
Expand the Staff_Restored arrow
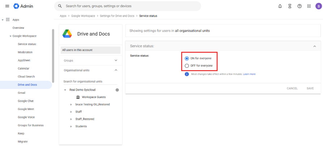coord(71,119)
